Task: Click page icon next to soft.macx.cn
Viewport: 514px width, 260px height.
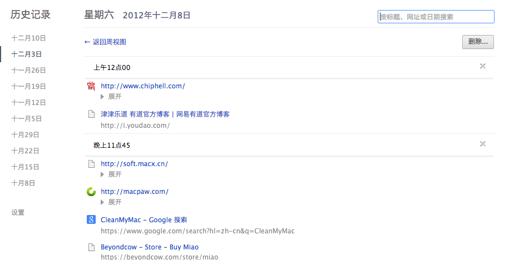Action: point(92,164)
